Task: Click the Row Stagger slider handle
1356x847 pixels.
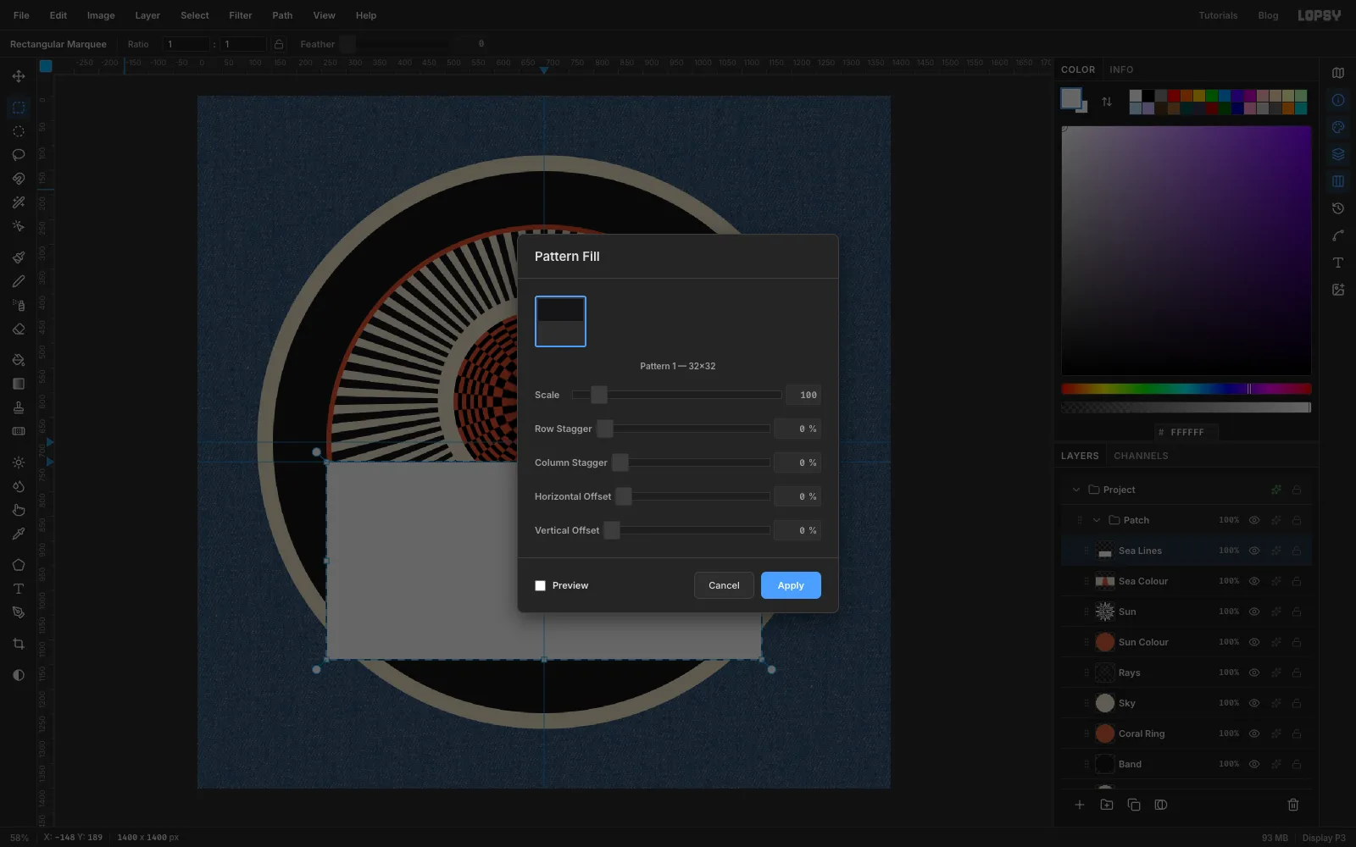Action: 605,429
